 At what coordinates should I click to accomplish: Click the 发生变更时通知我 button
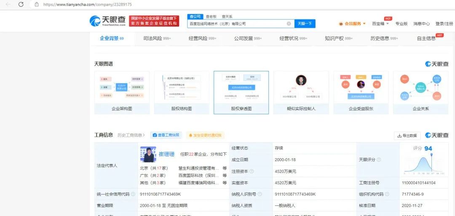pos(206,135)
